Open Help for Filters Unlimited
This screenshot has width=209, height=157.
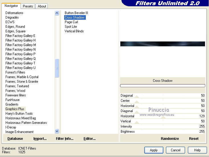(x=197, y=150)
